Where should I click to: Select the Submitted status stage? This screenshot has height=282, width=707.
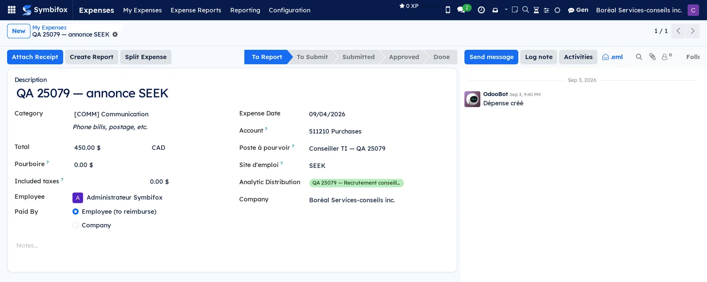point(358,57)
